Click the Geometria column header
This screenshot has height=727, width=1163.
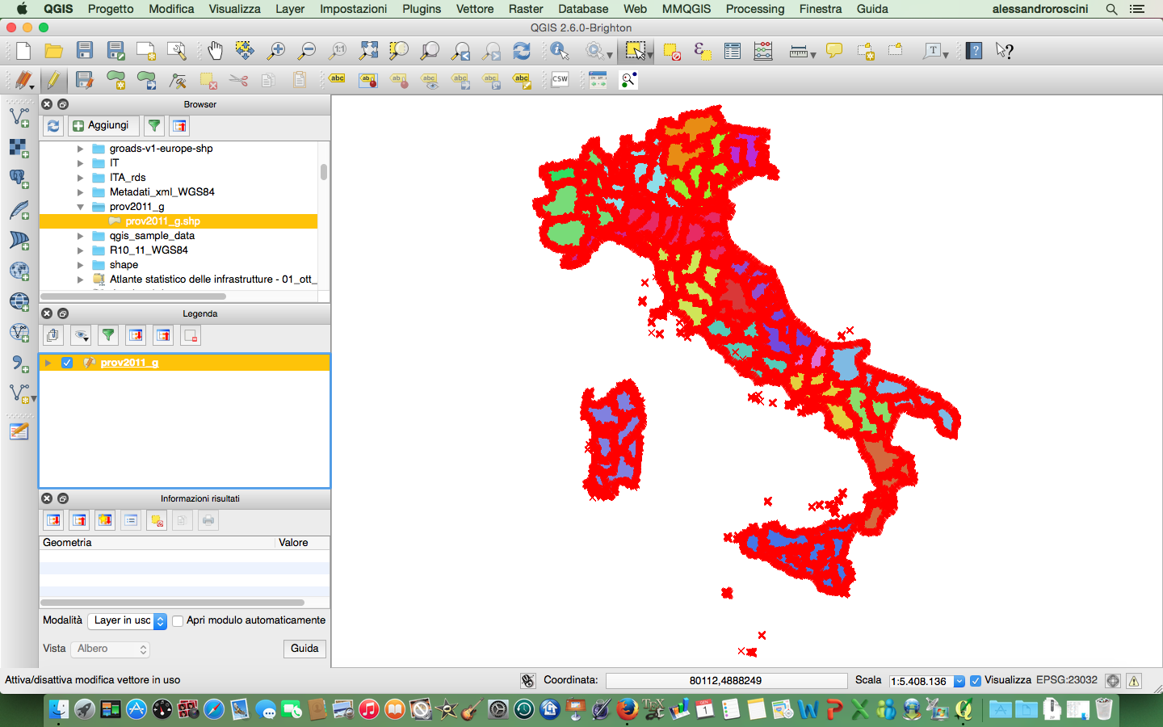point(157,543)
